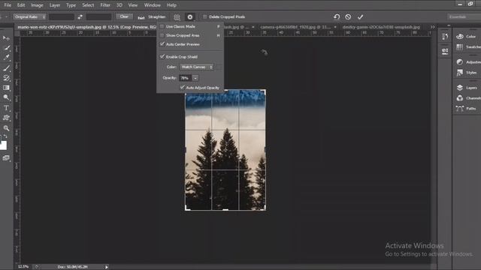Image resolution: width=481 pixels, height=270 pixels.
Task: Open the Channels panel
Action: click(467, 98)
